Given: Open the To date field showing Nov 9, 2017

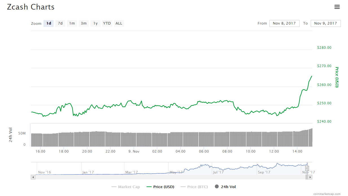Looking at the screenshot, I should coord(325,23).
